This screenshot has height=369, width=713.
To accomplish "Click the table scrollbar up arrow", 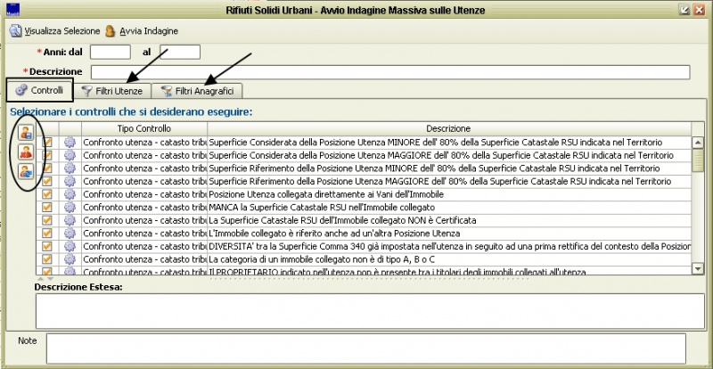I will click(698, 143).
